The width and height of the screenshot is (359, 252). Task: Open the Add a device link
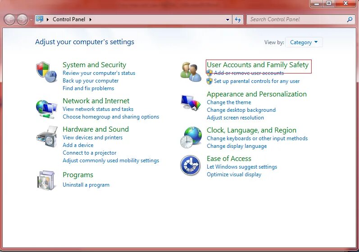[78, 145]
